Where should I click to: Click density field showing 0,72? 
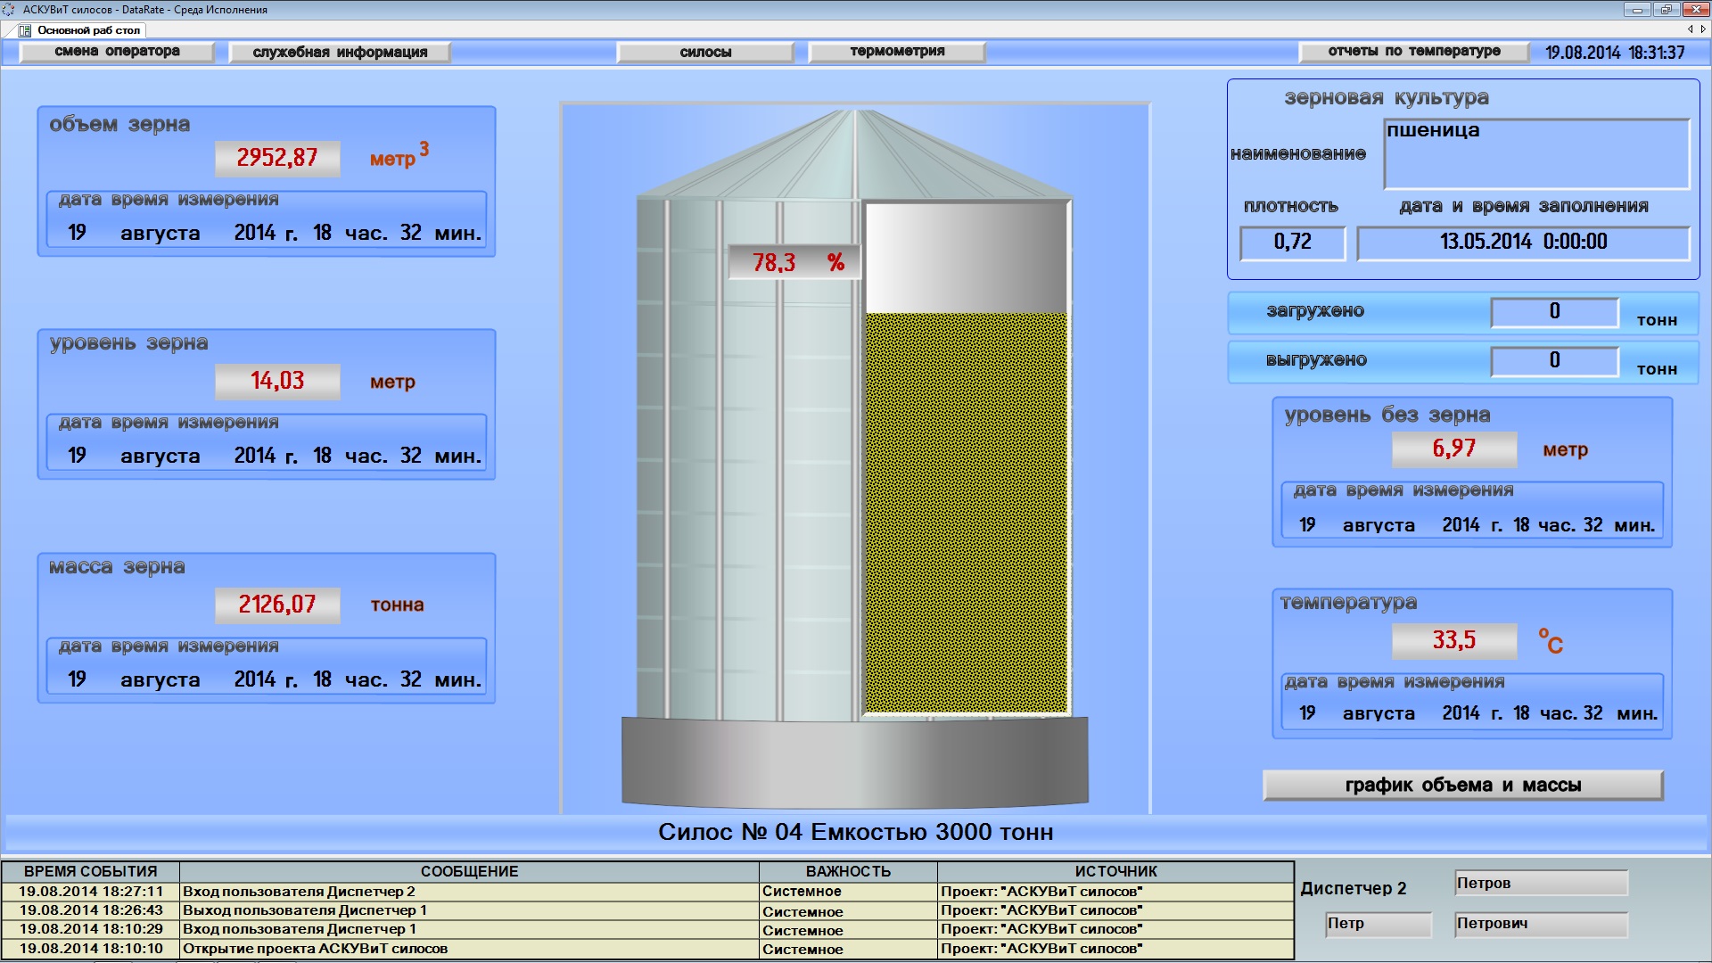click(x=1292, y=243)
